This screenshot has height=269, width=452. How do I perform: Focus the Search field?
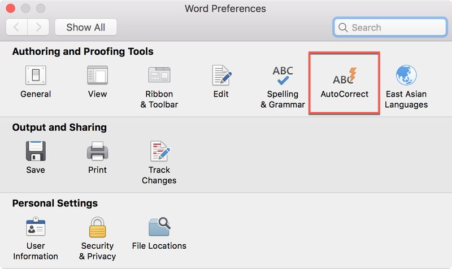[x=390, y=27]
